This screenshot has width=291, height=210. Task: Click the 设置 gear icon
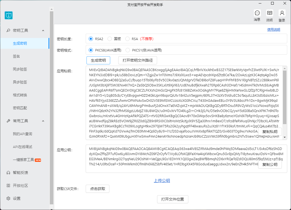[x=8, y=198]
